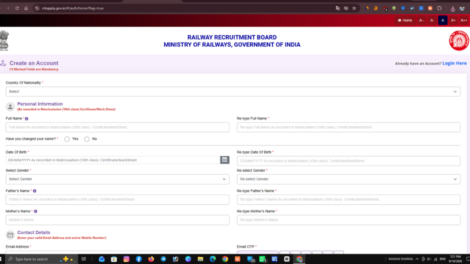Viewport: 470px width, 264px height.
Task: Increase font size with A+
Action: 453,20
